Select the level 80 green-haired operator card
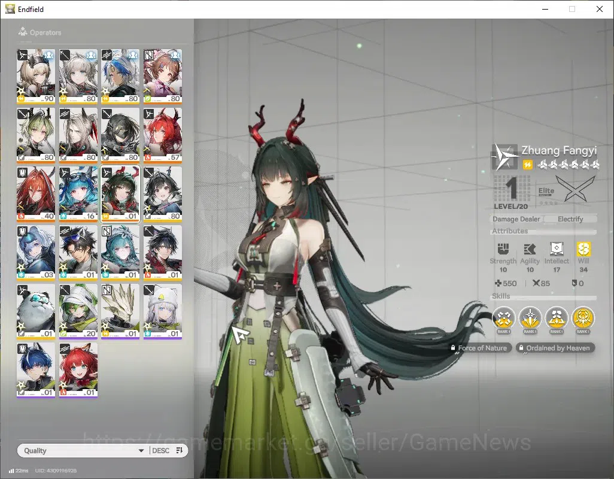The width and height of the screenshot is (614, 479). point(36,135)
